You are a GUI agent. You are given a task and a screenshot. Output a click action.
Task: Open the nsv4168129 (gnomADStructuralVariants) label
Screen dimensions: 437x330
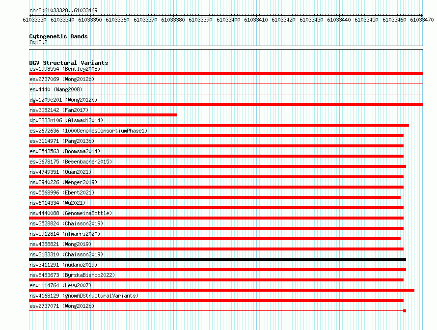84,296
